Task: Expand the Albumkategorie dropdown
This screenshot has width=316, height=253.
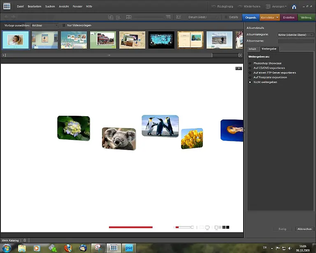Action: coord(295,35)
